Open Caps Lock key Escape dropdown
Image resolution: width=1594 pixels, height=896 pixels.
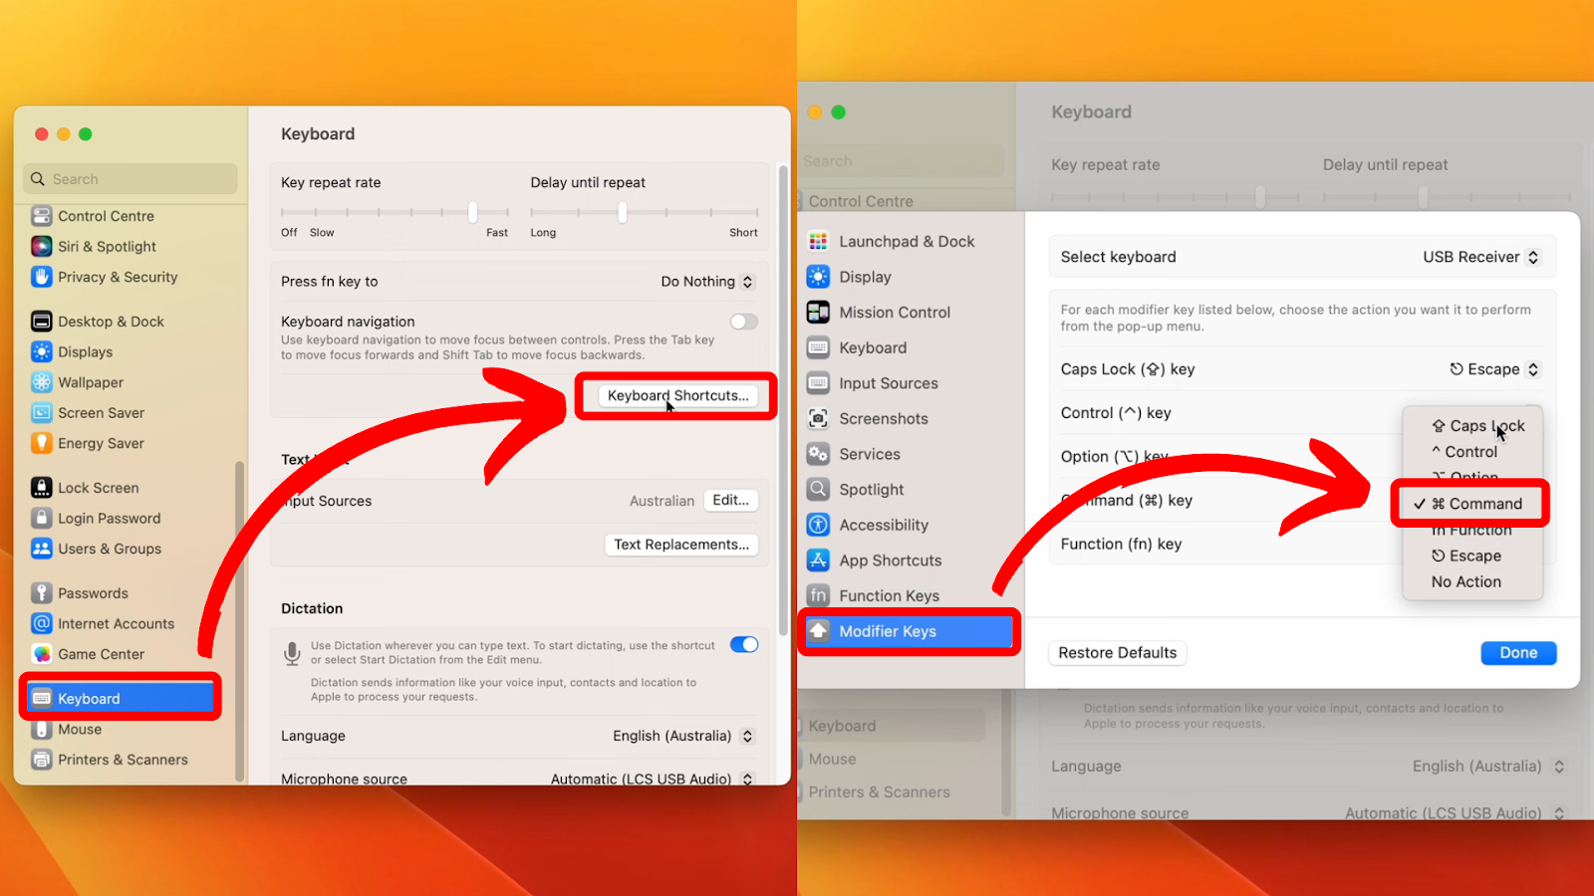click(1494, 369)
